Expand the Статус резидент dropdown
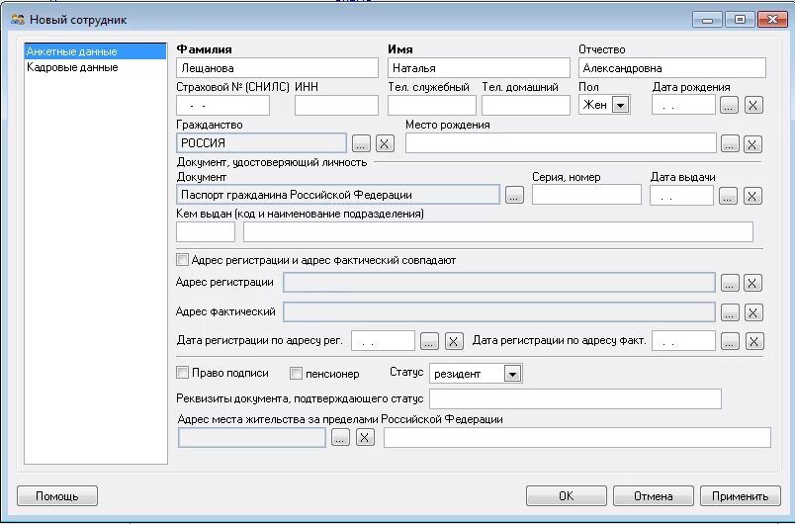The width and height of the screenshot is (795, 524). pos(512,374)
